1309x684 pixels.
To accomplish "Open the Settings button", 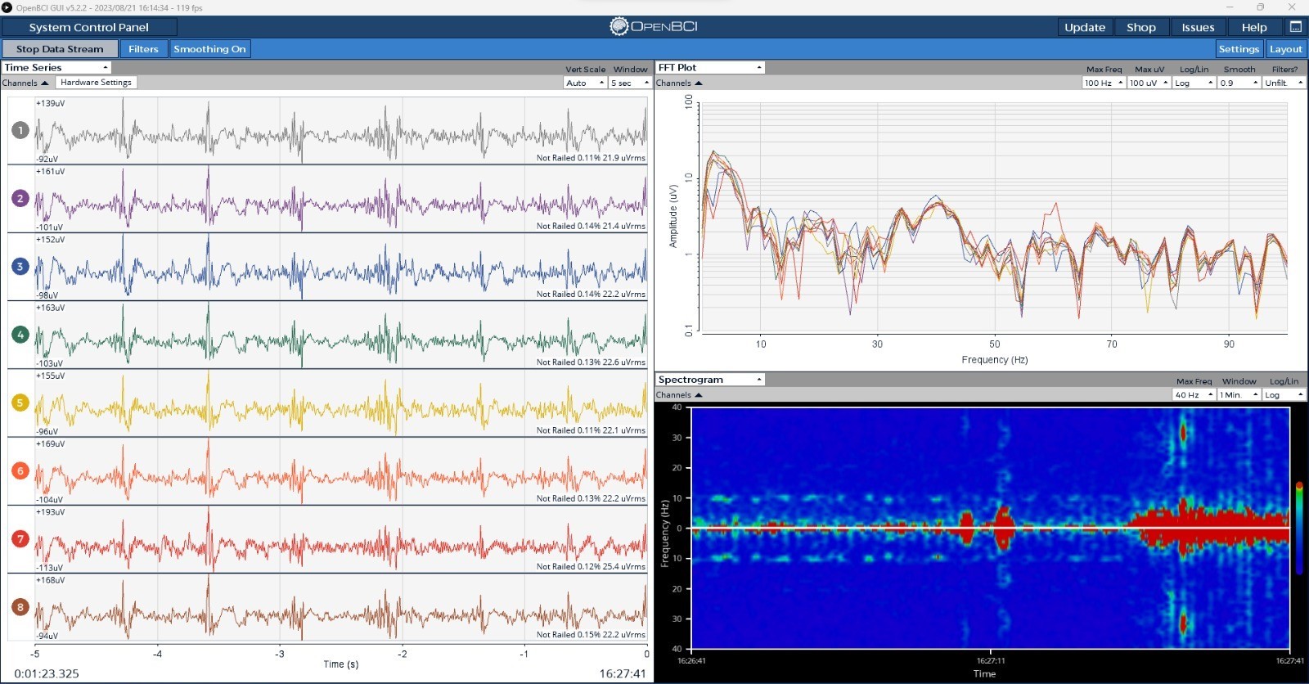I will pos(1239,49).
